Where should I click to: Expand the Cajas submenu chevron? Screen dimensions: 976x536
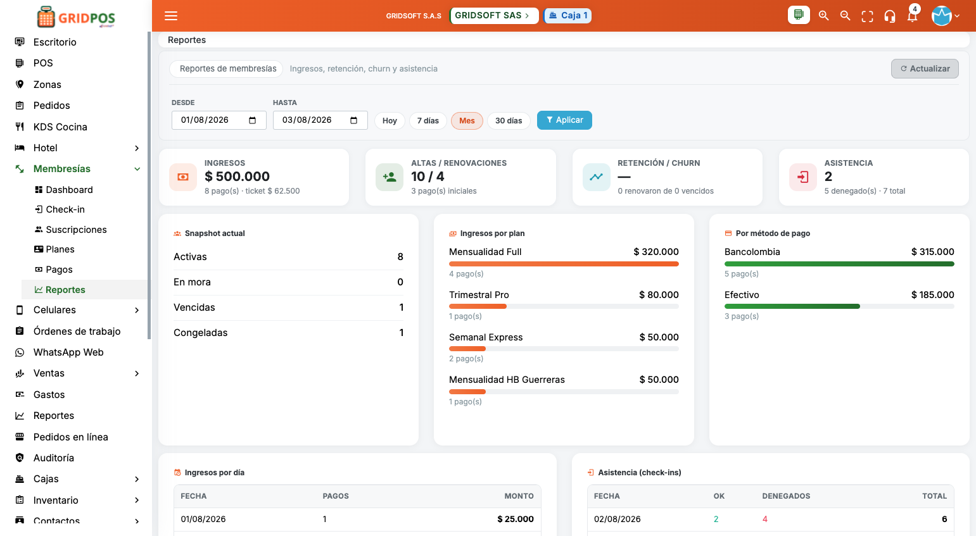(x=137, y=479)
